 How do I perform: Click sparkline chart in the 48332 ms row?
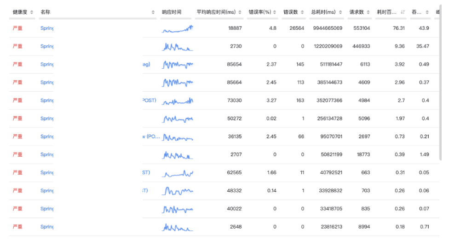pyautogui.click(x=178, y=191)
